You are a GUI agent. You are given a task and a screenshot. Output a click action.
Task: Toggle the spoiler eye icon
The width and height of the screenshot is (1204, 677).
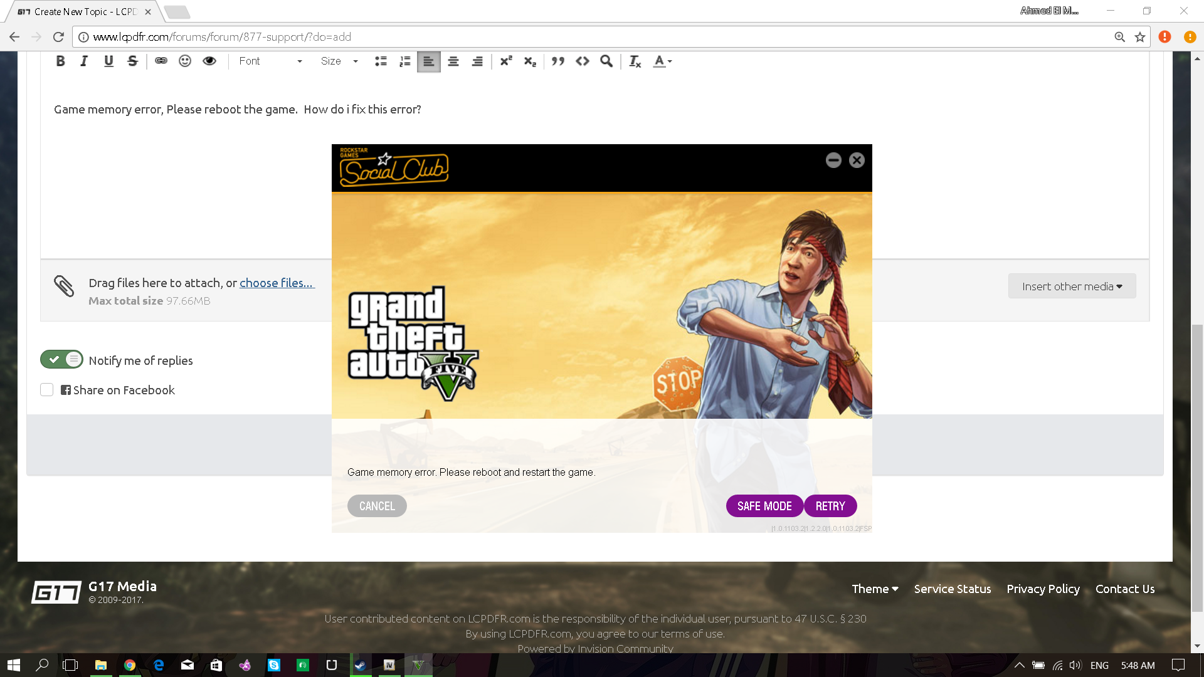[x=209, y=61]
